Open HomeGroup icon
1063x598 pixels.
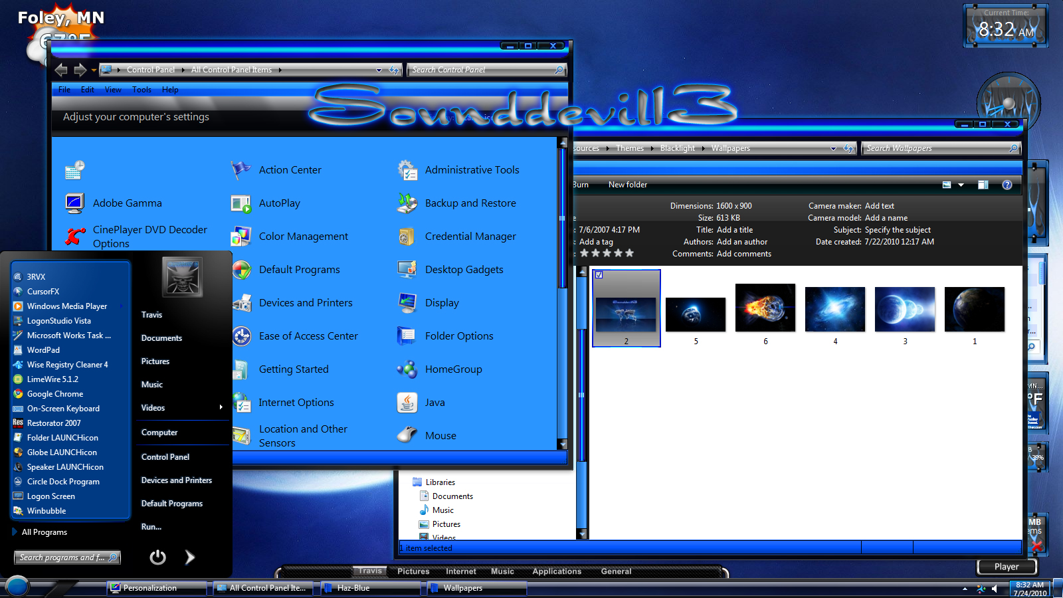coord(407,369)
